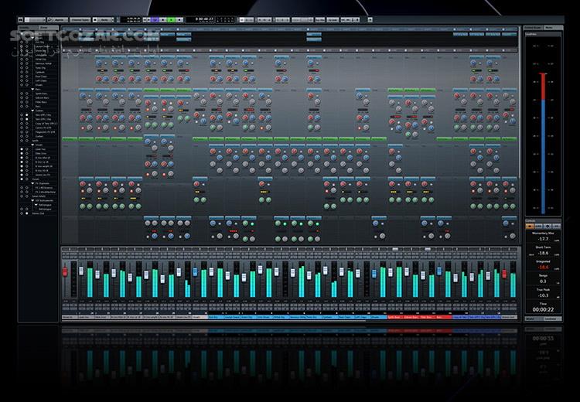
Task: Click the Momentary Max value -17.7
Action: pos(543,240)
